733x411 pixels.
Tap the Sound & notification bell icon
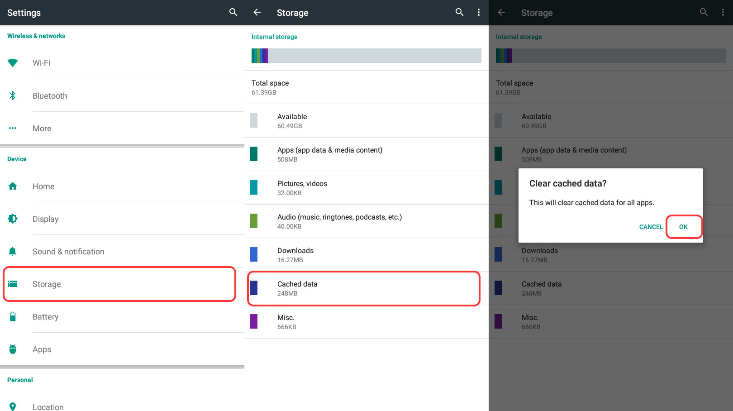[x=13, y=251]
